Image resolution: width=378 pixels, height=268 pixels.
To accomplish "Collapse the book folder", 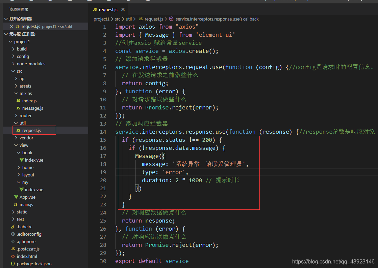I will click(19, 153).
